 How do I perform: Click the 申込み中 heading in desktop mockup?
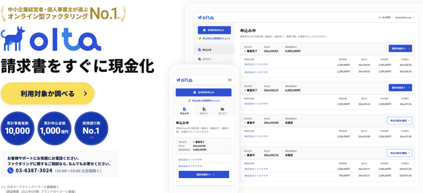[x=248, y=31]
